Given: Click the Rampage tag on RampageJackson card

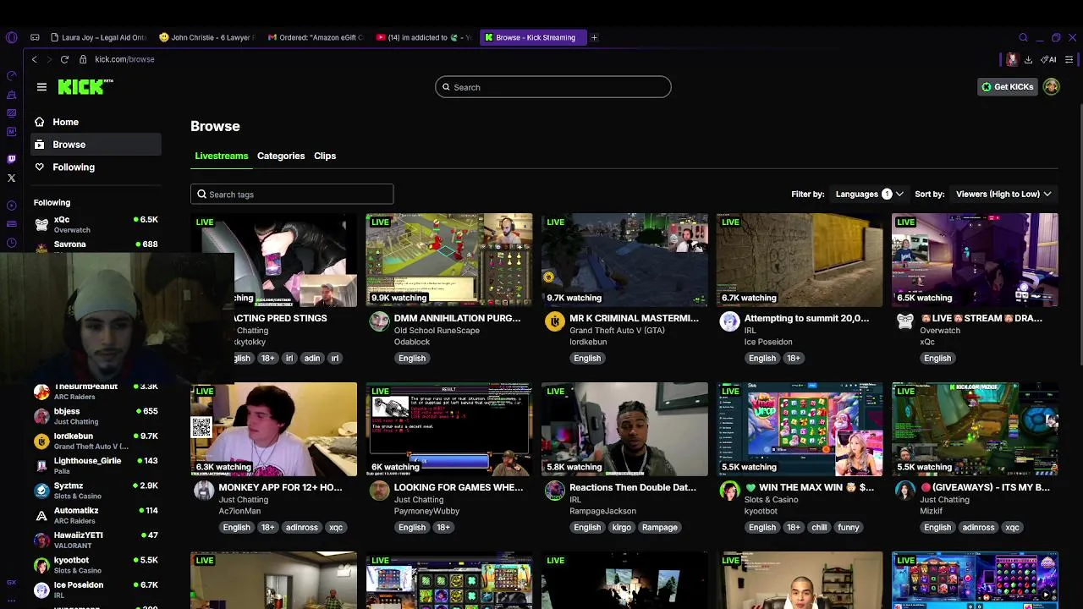Looking at the screenshot, I should pos(660,527).
